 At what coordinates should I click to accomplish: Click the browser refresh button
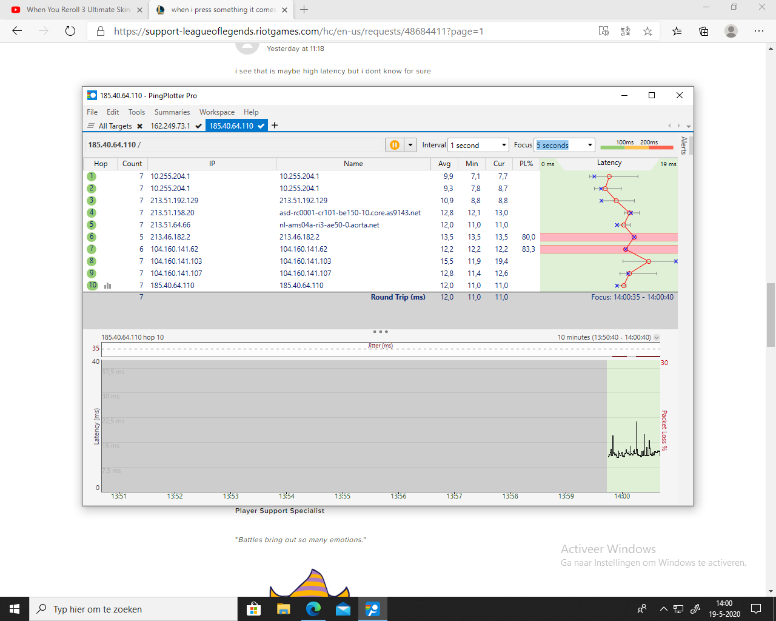point(70,31)
